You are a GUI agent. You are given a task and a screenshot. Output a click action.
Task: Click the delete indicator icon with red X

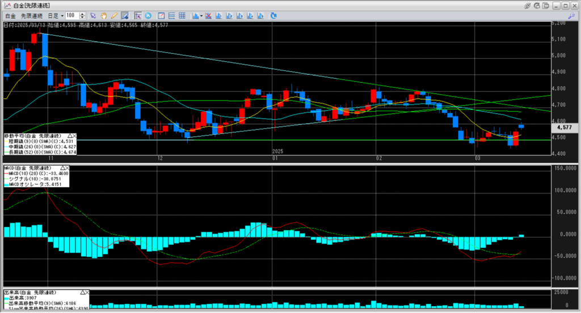point(208,15)
